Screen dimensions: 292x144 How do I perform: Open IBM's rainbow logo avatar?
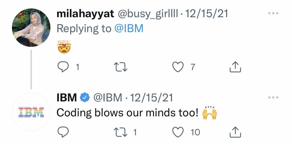tap(31, 112)
